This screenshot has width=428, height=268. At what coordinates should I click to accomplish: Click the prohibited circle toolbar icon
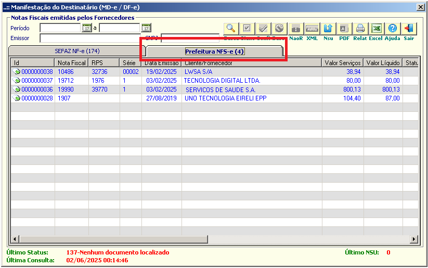(x=279, y=29)
